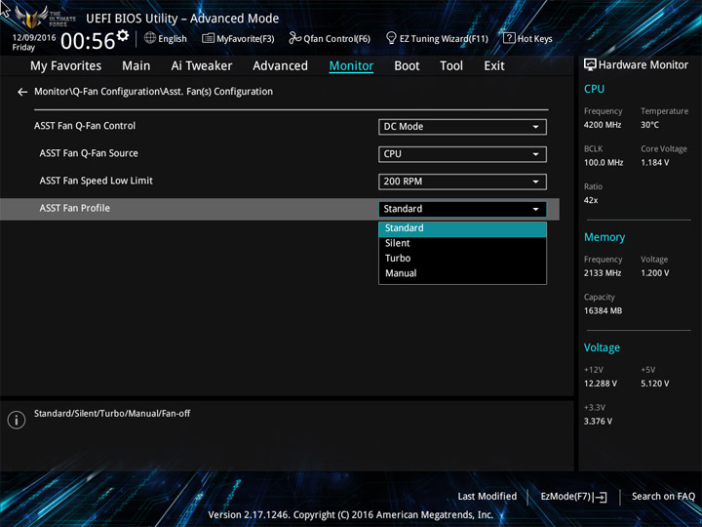Screen dimensions: 702x527
Task: Click the Qfan Control fan icon
Action: [294, 38]
